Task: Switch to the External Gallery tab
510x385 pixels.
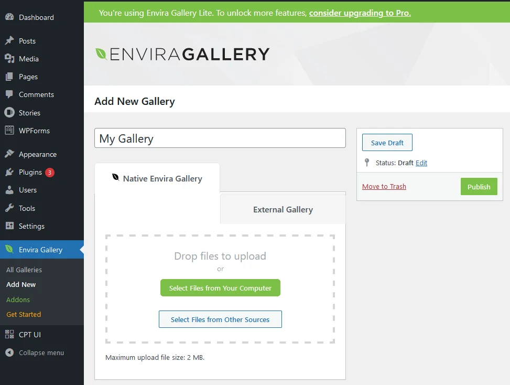Action: coord(283,210)
